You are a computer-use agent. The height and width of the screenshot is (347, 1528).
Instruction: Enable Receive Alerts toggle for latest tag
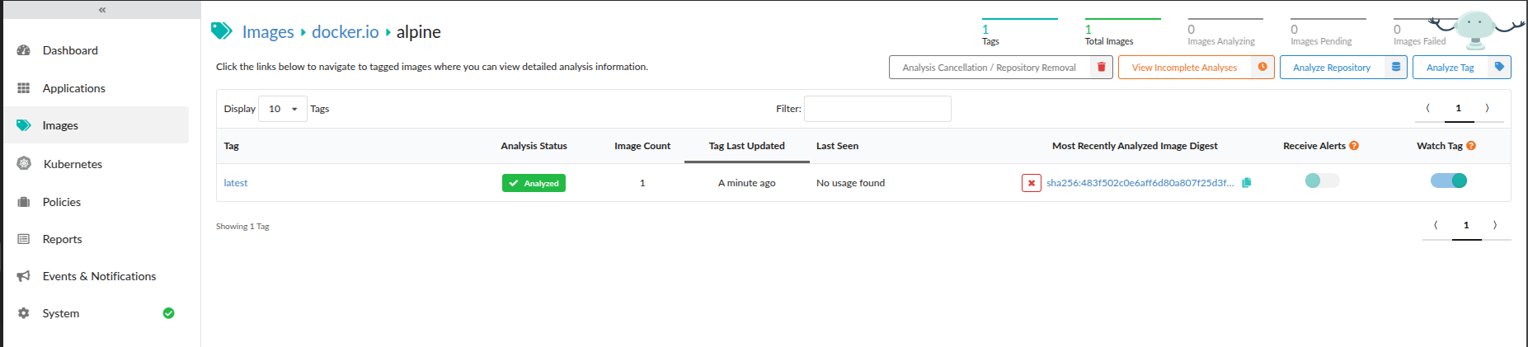tap(1322, 181)
